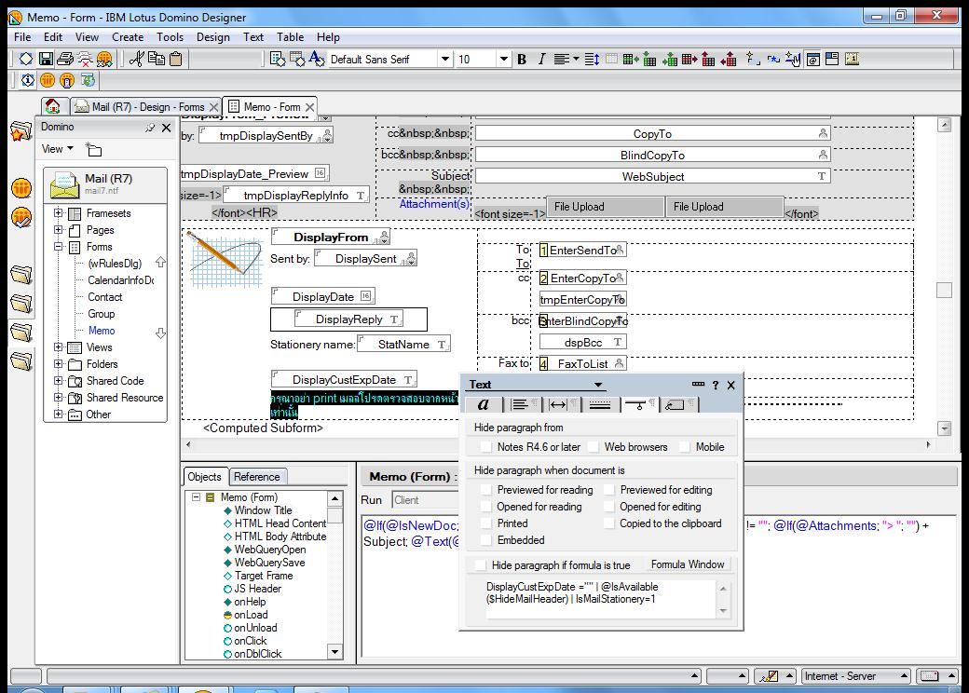This screenshot has width=969, height=693.
Task: Click the new folder icon beside View
Action: pyautogui.click(x=93, y=149)
